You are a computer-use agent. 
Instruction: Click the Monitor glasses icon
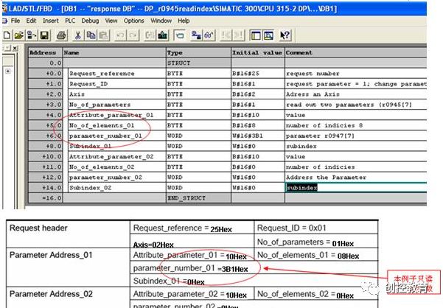tap(209, 35)
